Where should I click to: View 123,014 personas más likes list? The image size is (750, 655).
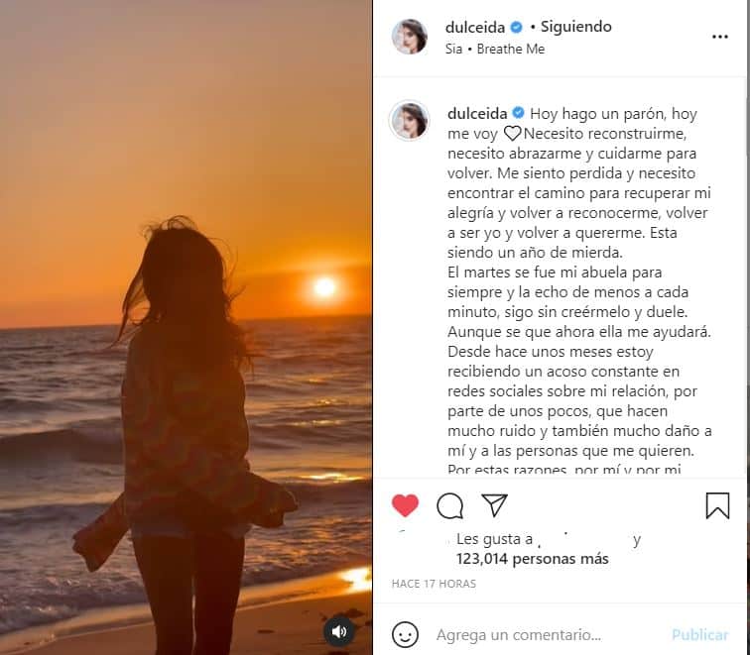pos(532,559)
